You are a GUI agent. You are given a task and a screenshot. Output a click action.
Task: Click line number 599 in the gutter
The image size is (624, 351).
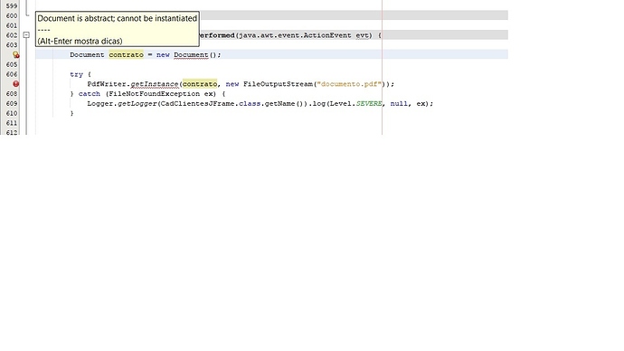coord(12,6)
